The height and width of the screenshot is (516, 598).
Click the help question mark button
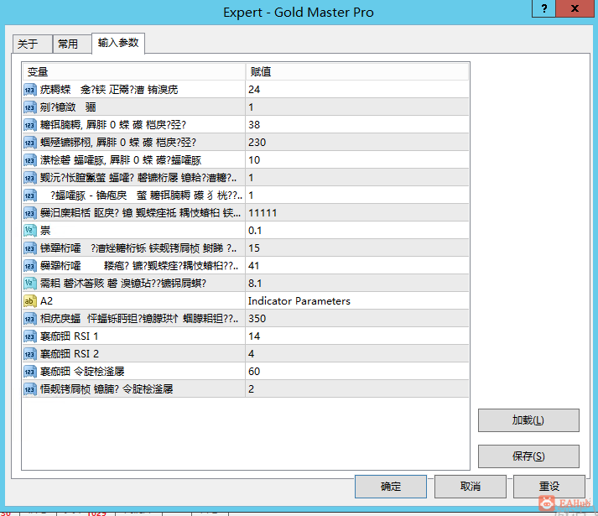click(x=543, y=8)
